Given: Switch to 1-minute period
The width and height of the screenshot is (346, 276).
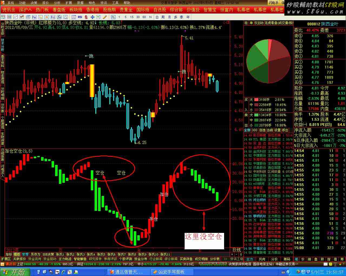Looking at the screenshot, I should click(x=119, y=17).
